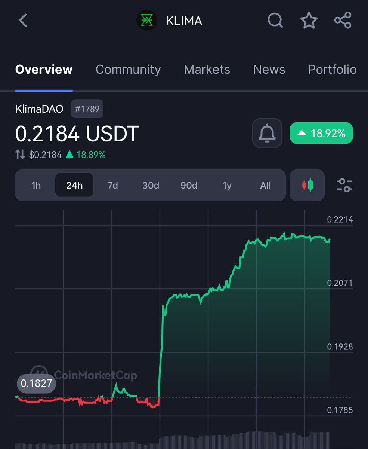Switch to candlestick chart view
368x449 pixels.
point(307,185)
